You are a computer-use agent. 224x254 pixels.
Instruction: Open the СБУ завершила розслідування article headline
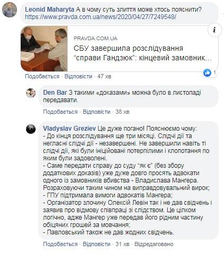pos(143,53)
